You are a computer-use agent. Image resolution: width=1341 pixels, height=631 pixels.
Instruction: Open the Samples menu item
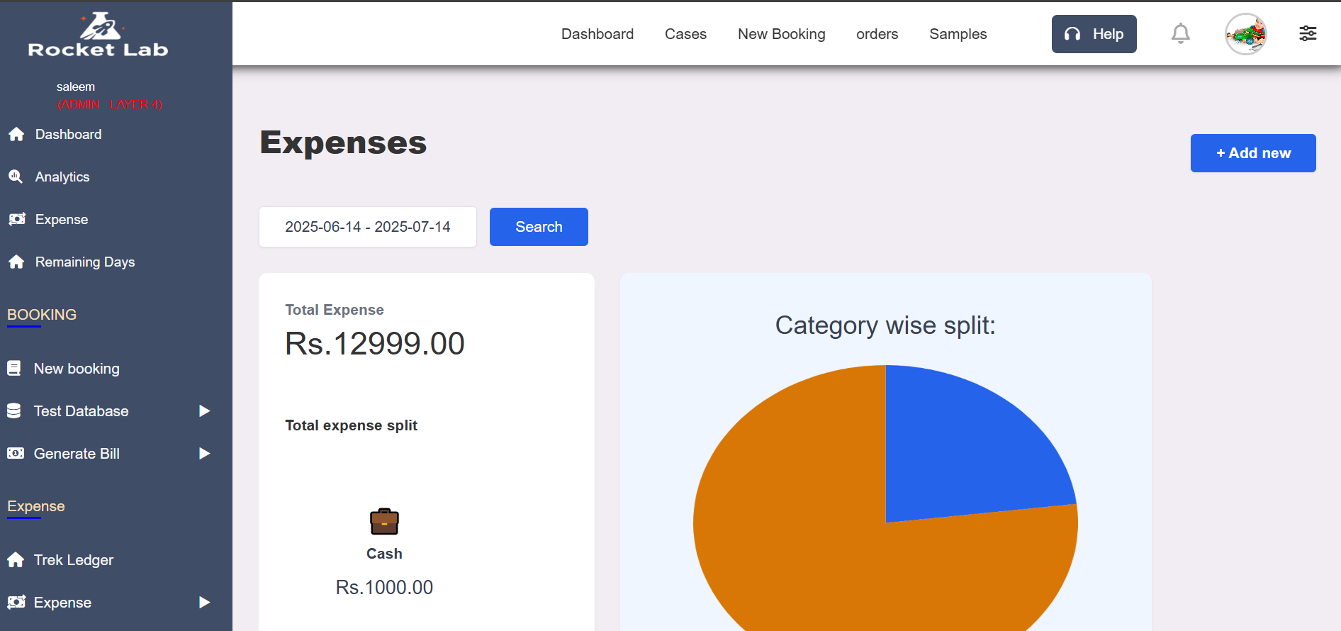957,33
